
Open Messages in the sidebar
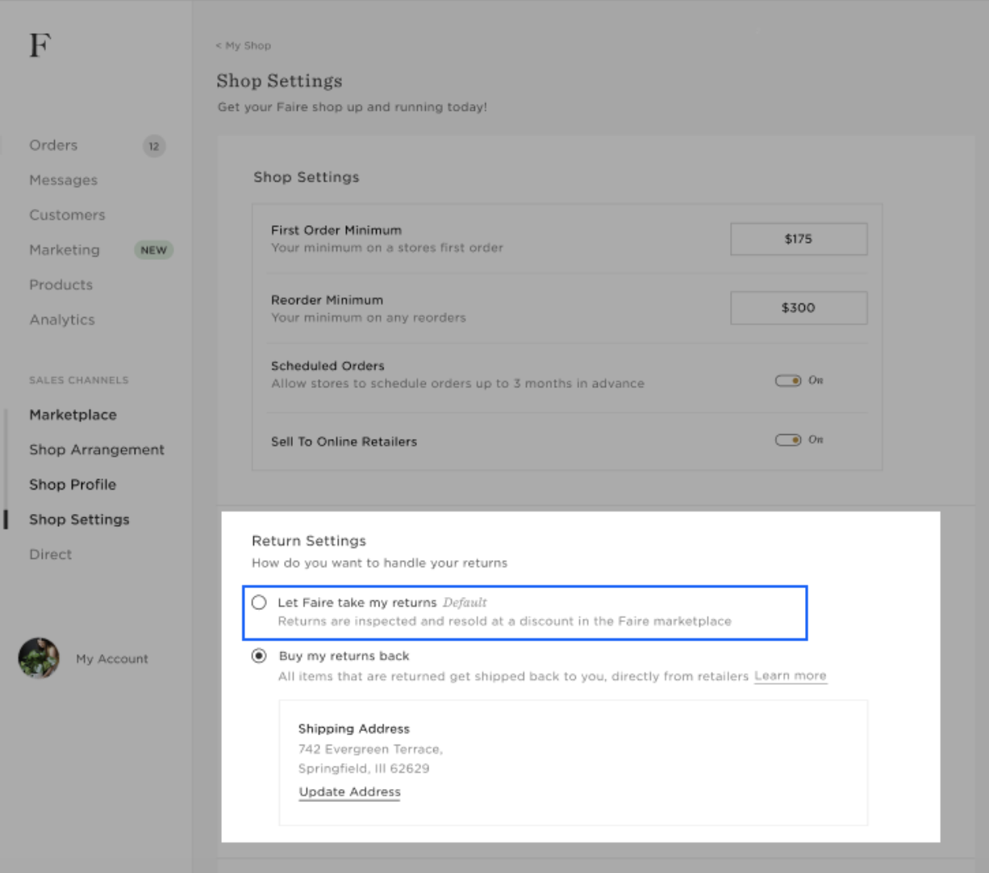(63, 180)
